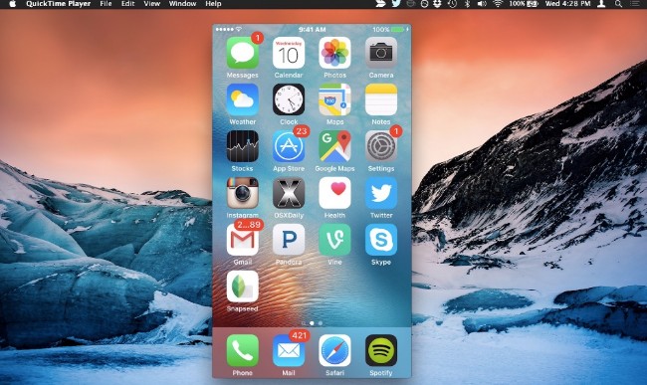Open the Edit menu
The image size is (647, 385).
click(x=128, y=4)
